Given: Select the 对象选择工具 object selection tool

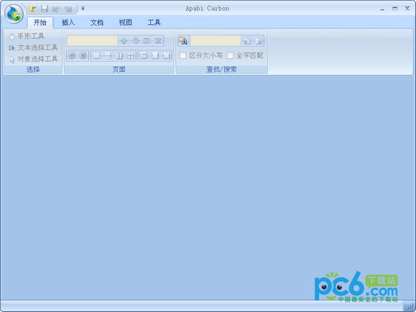Looking at the screenshot, I should pos(33,59).
